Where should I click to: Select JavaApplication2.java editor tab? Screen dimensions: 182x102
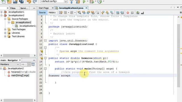tap(71, 8)
